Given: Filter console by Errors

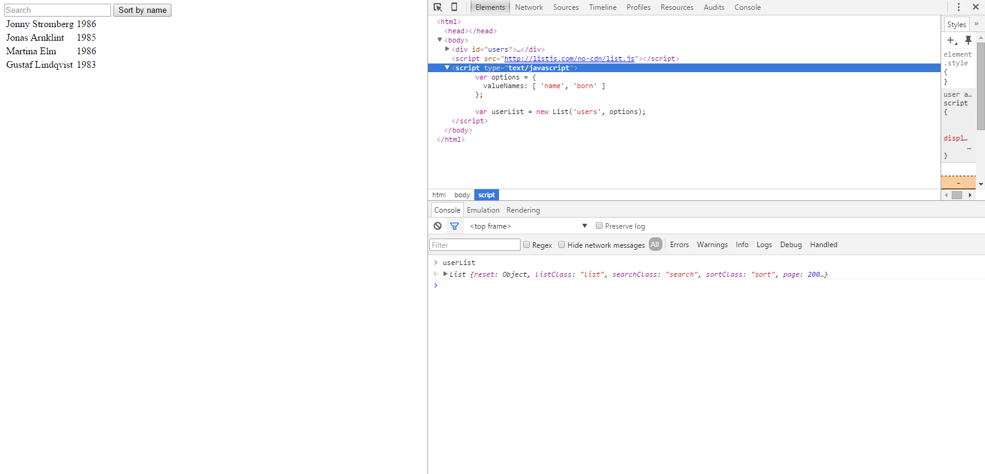Looking at the screenshot, I should tap(679, 245).
